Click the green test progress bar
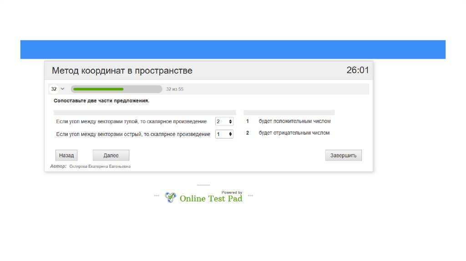 pyautogui.click(x=116, y=89)
